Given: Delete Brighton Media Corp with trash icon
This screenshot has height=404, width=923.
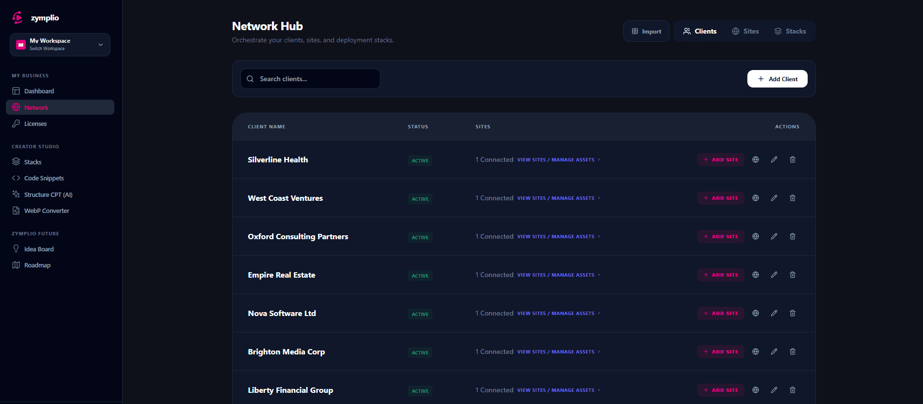Looking at the screenshot, I should point(793,351).
